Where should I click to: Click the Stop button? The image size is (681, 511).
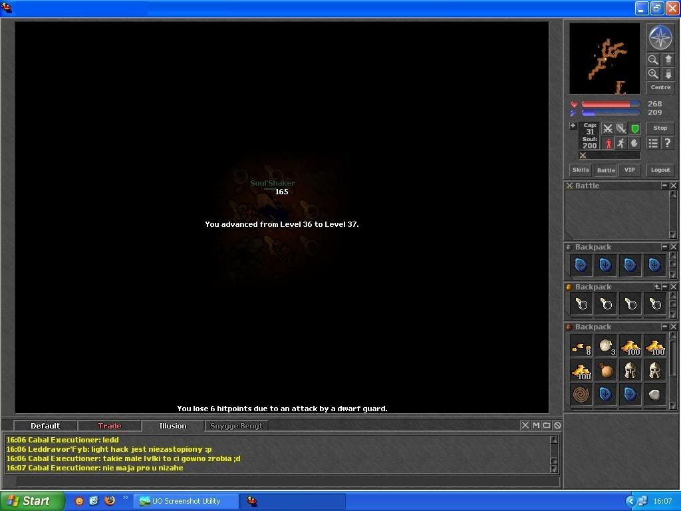pyautogui.click(x=660, y=128)
